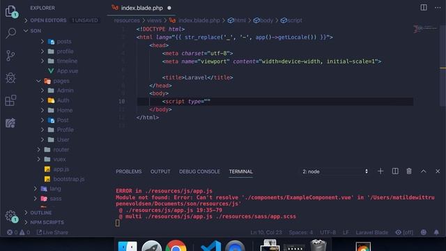Open the App.vue file

tap(68, 71)
